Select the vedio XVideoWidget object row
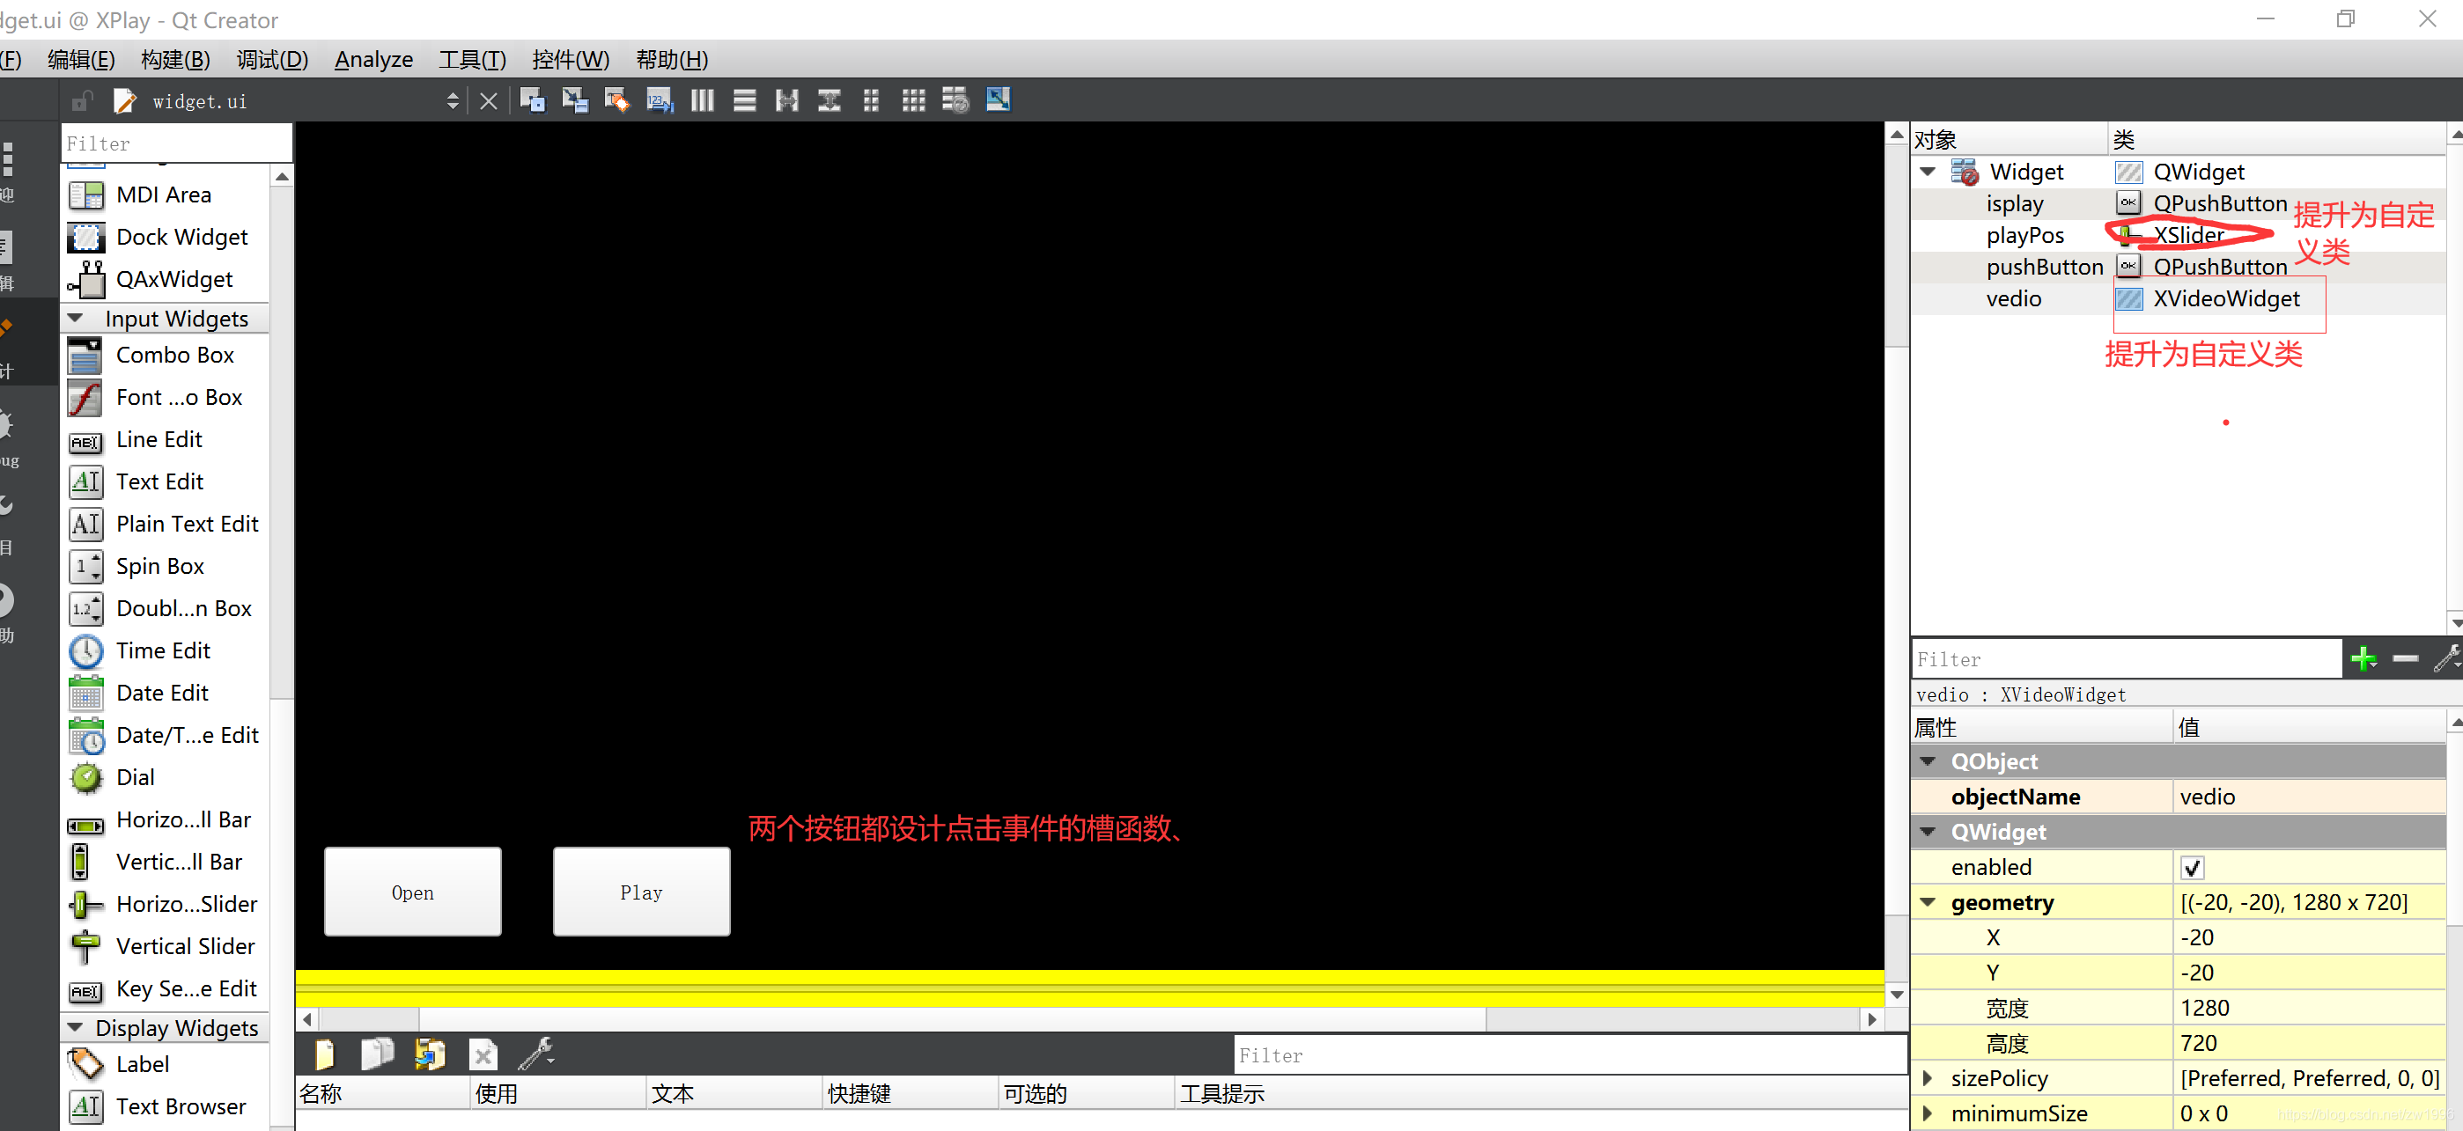2463x1131 pixels. [x=2178, y=298]
